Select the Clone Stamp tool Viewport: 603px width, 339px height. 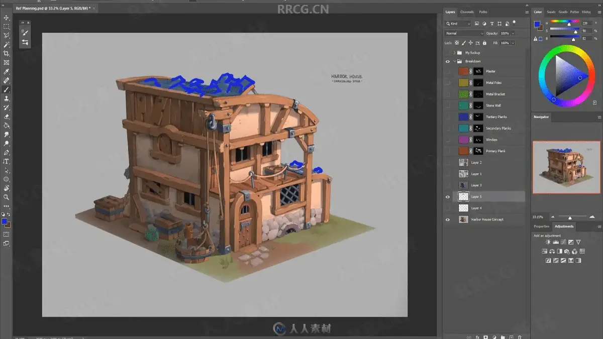tap(7, 98)
